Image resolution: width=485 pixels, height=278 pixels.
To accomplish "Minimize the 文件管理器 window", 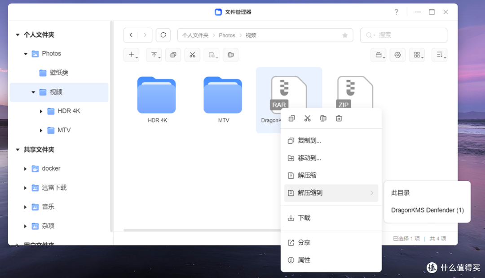I will [x=418, y=12].
